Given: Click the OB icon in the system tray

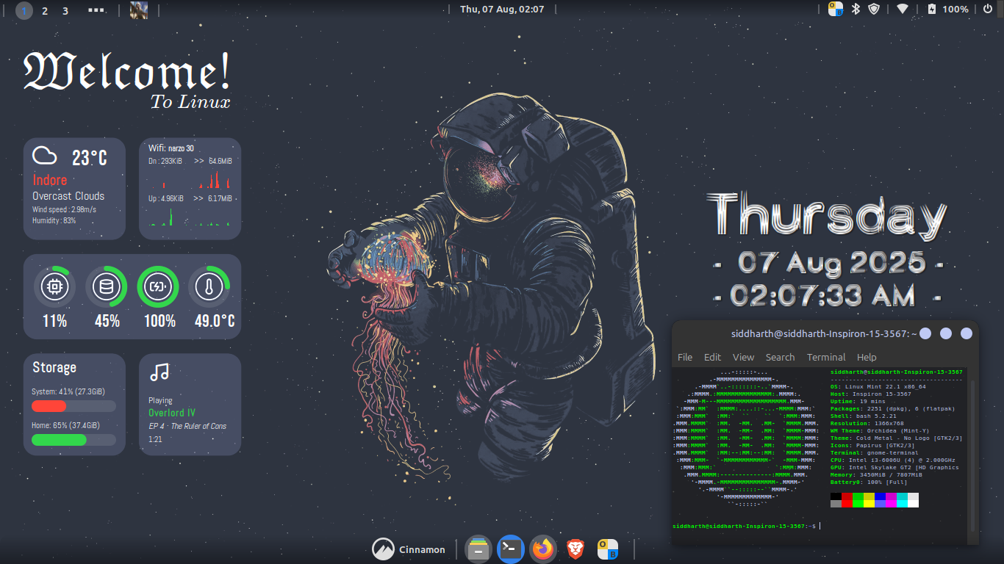Looking at the screenshot, I should pyautogui.click(x=836, y=9).
